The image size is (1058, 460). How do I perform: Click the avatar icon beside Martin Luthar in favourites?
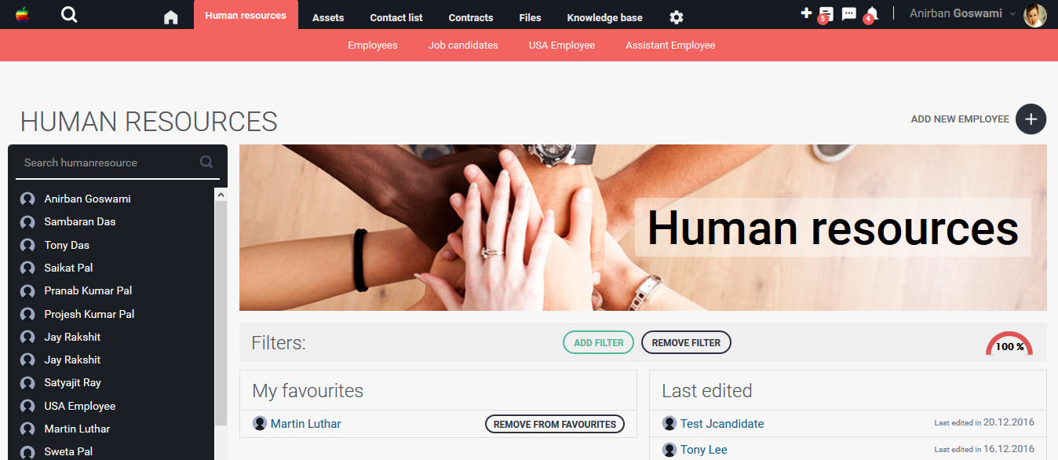coord(260,424)
